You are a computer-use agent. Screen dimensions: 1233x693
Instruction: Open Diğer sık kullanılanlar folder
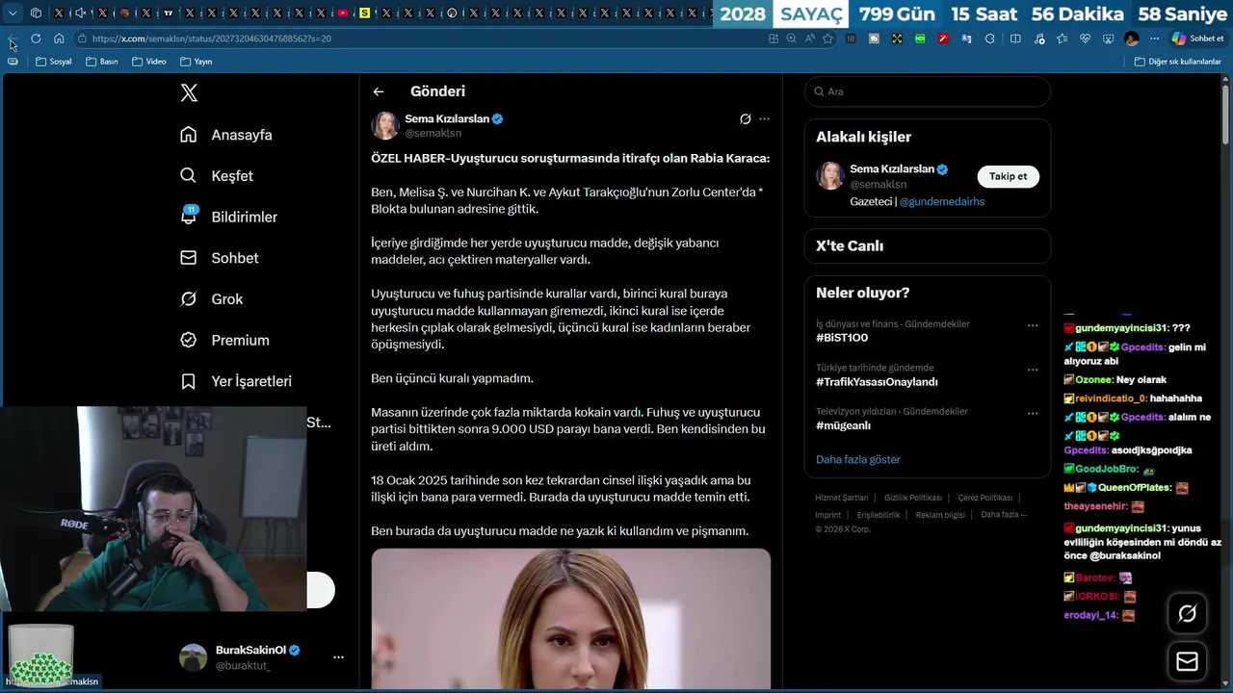pyautogui.click(x=1177, y=62)
